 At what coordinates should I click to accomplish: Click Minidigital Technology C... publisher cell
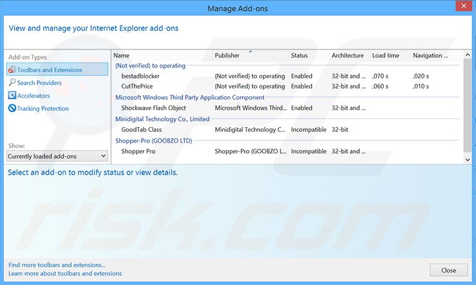coord(250,130)
